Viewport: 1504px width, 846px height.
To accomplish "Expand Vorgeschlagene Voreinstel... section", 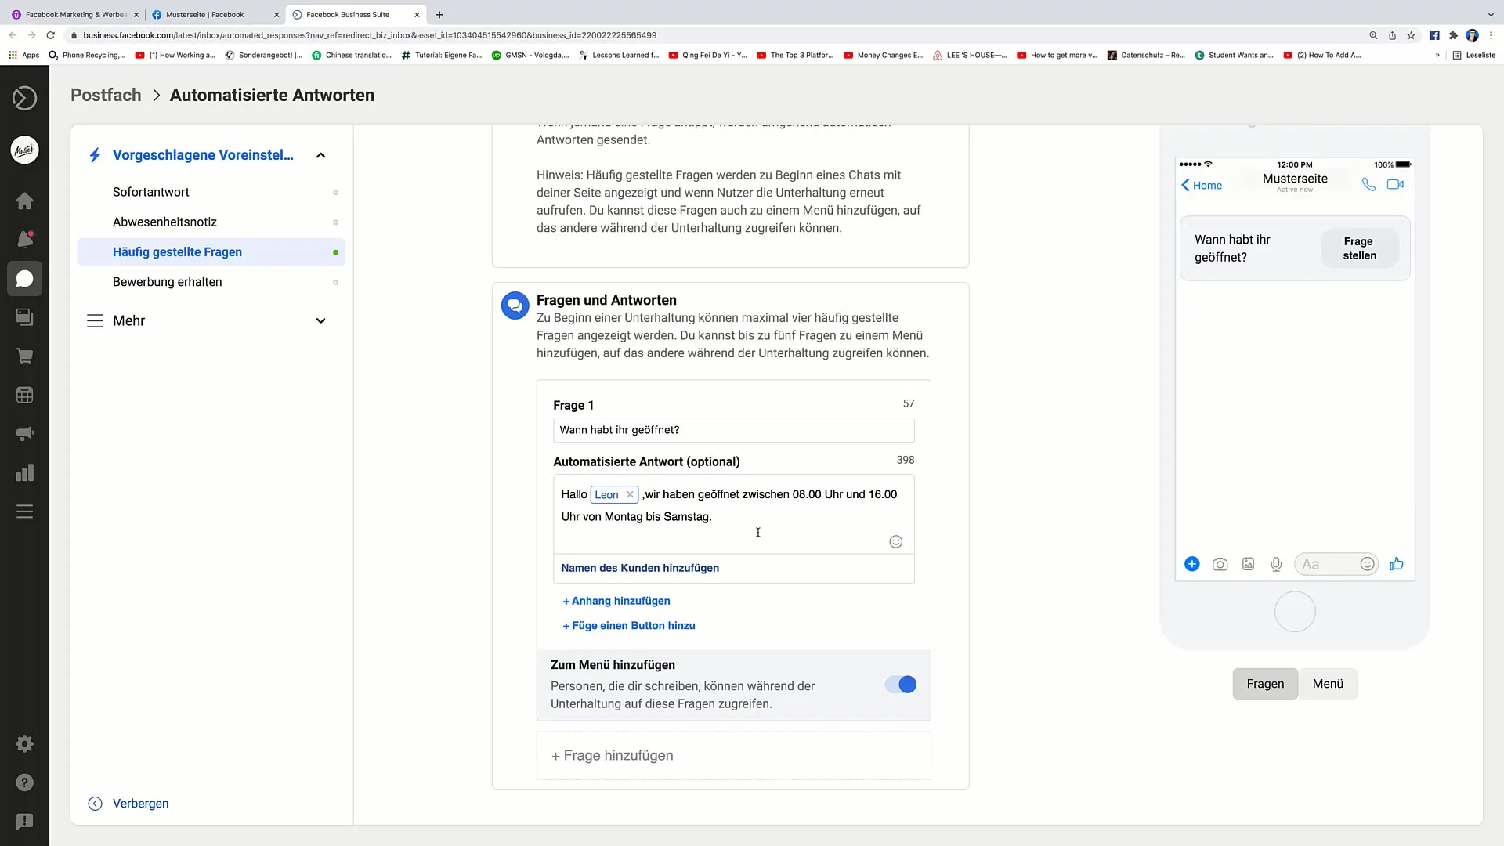I will tap(320, 155).
